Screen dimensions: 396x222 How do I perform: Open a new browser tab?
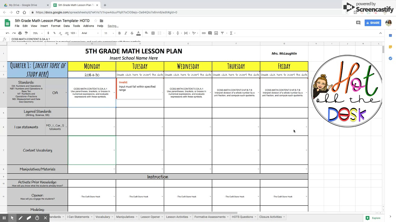pyautogui.click(x=105, y=5)
